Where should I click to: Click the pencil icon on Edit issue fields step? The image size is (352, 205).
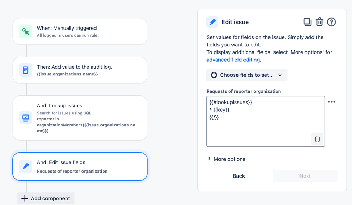pyautogui.click(x=26, y=166)
